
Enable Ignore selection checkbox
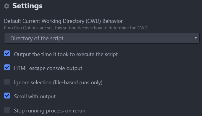pyautogui.click(x=7, y=82)
